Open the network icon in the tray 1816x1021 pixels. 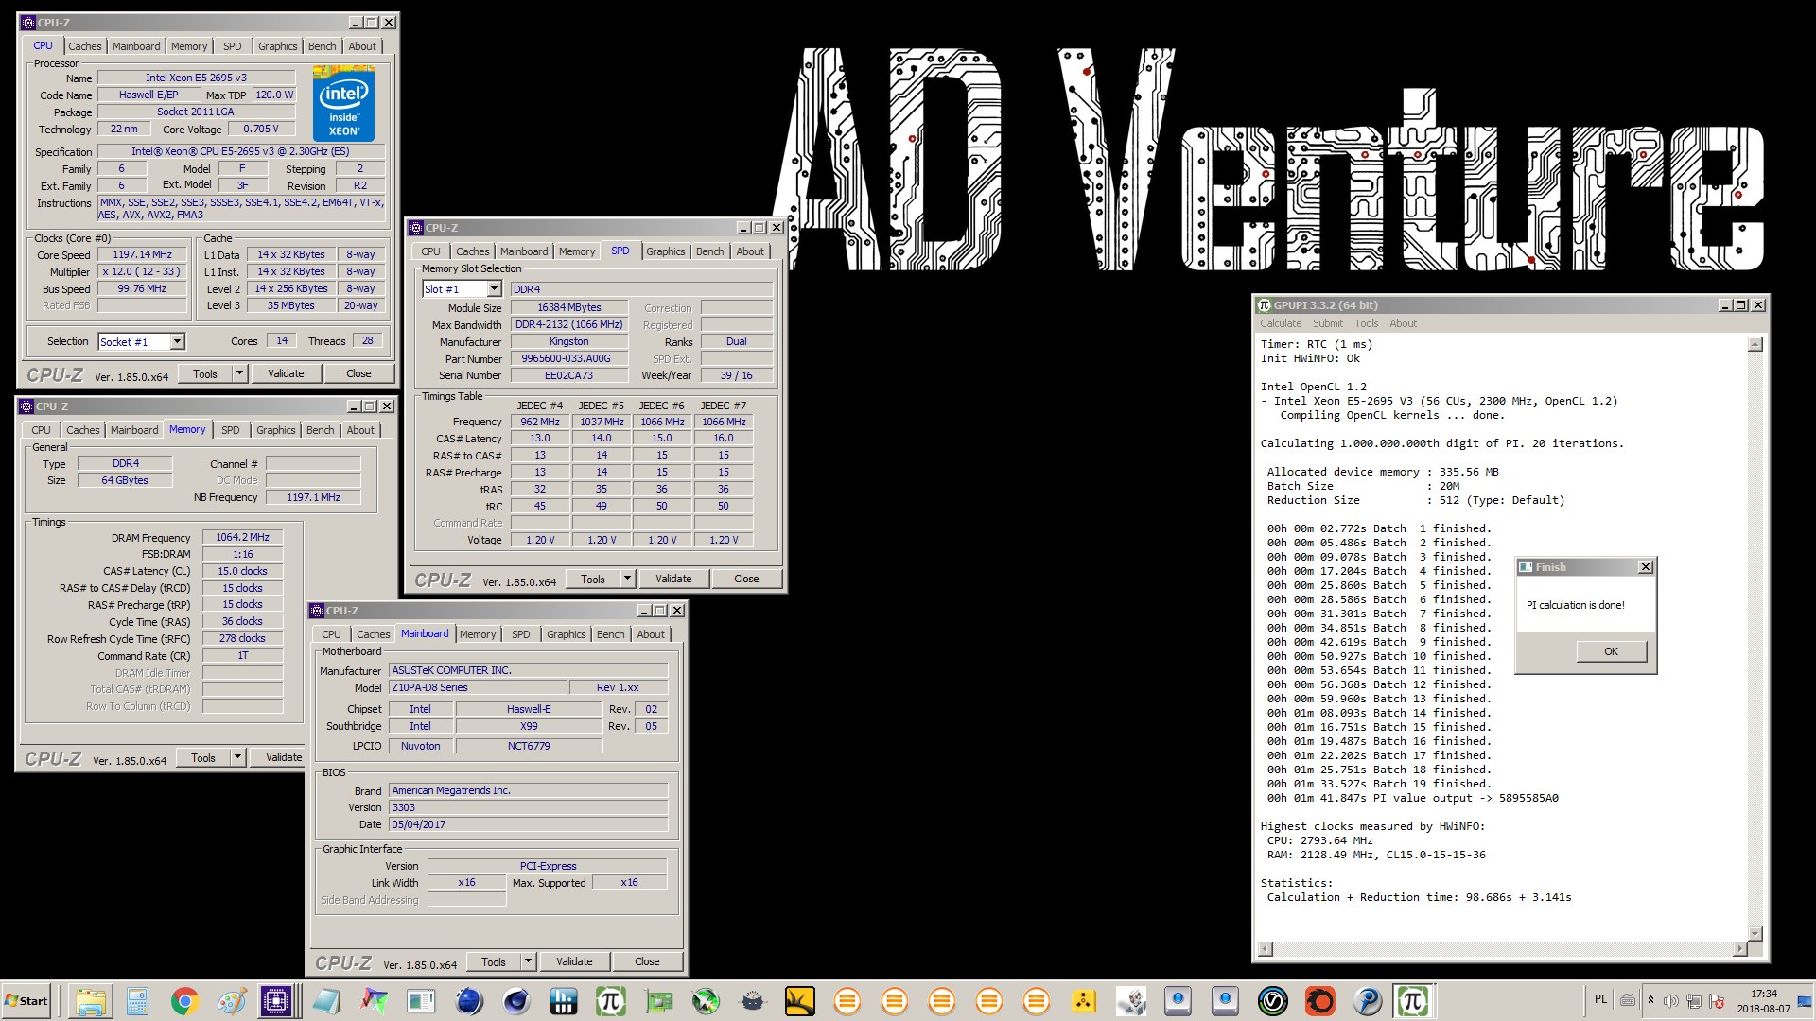point(1693,1000)
